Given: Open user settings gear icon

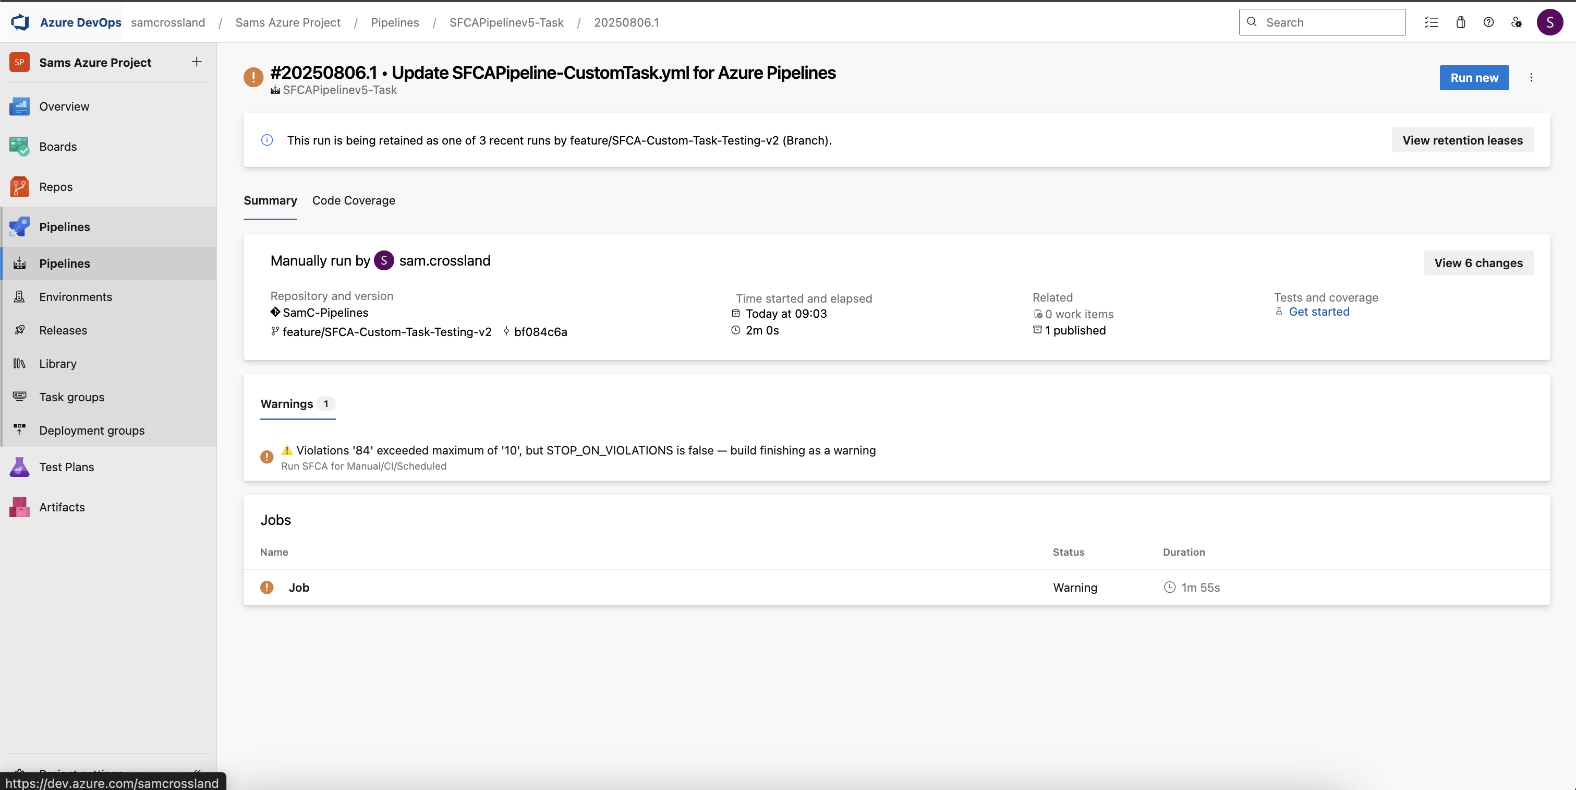Looking at the screenshot, I should (1517, 22).
